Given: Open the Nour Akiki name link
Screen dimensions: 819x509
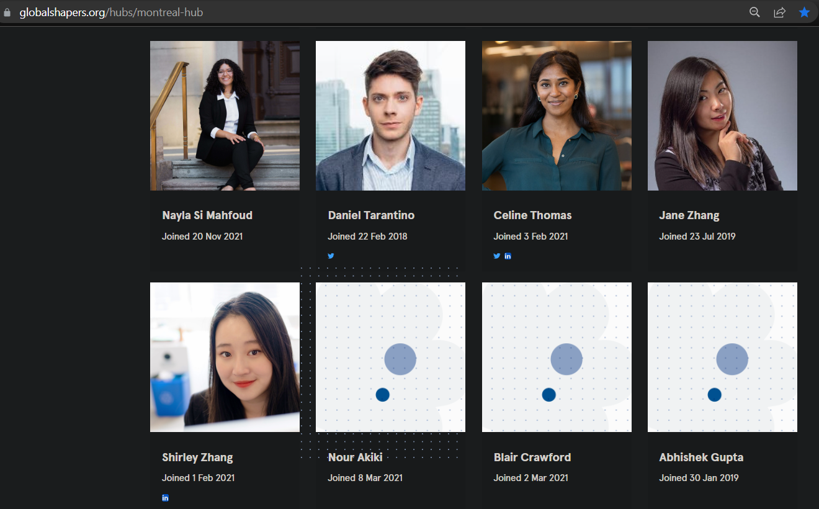Looking at the screenshot, I should tap(355, 457).
